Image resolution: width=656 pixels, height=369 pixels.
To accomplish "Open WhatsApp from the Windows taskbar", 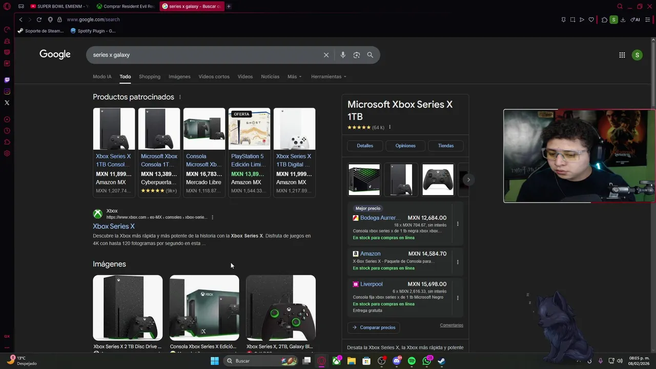I will 426,361.
